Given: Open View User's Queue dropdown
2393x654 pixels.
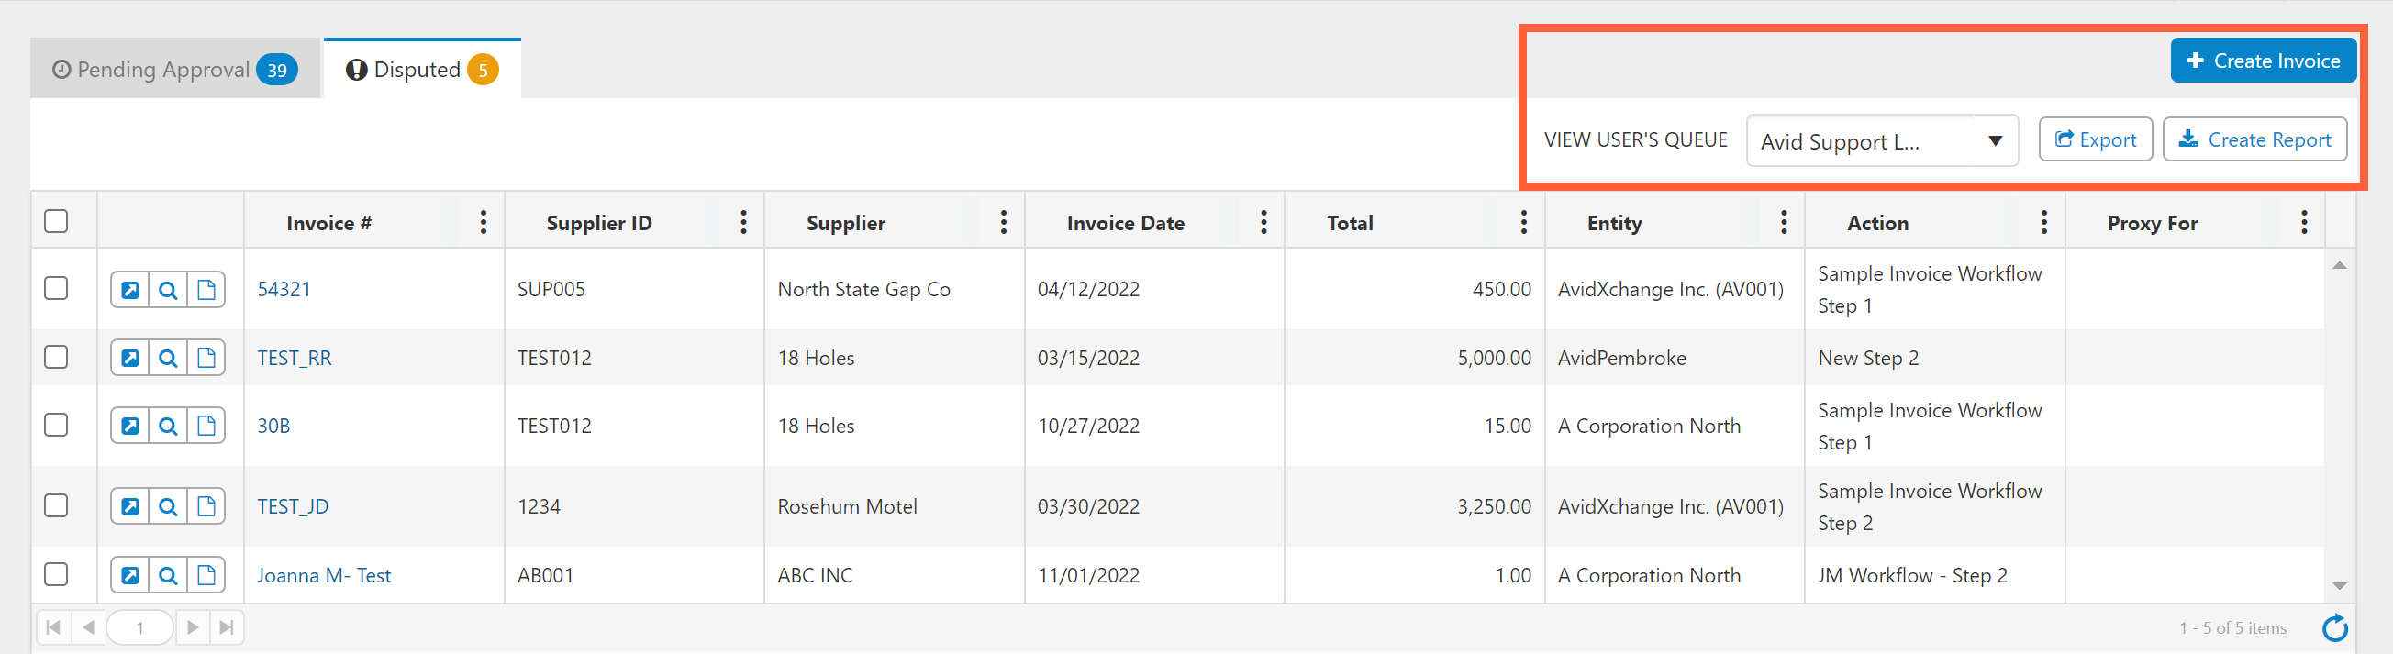Looking at the screenshot, I should [x=1881, y=141].
